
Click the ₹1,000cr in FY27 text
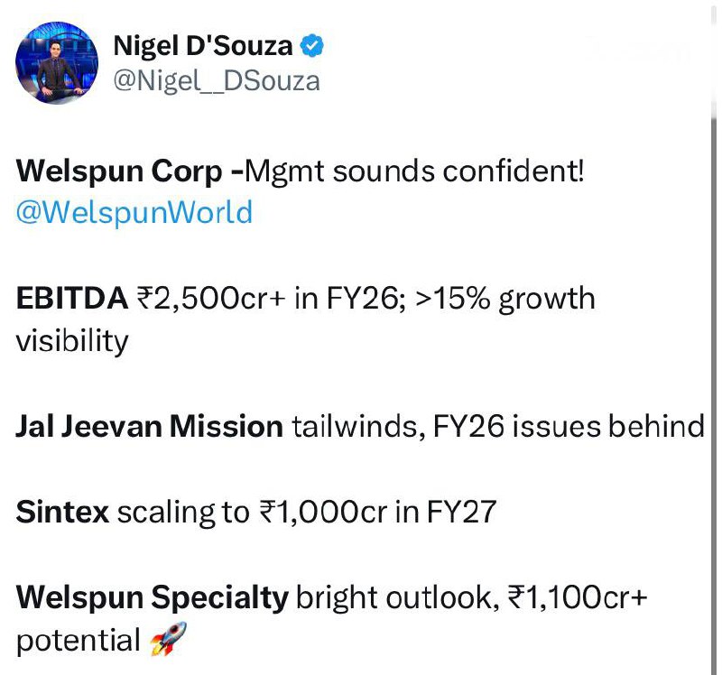point(378,512)
